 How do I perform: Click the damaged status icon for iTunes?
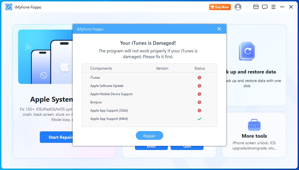(x=199, y=78)
